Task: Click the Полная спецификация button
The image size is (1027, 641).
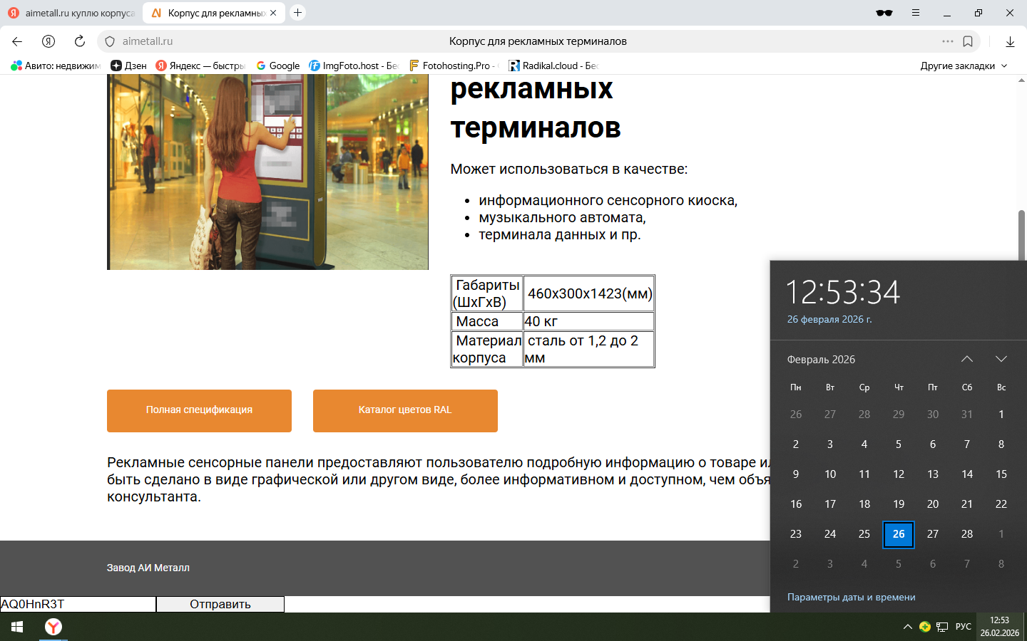Action: (199, 410)
